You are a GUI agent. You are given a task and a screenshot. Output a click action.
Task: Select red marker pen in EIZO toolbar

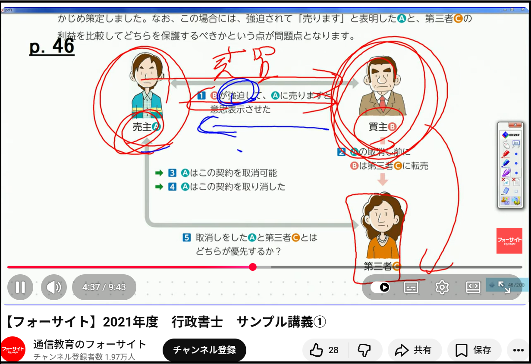point(506,154)
